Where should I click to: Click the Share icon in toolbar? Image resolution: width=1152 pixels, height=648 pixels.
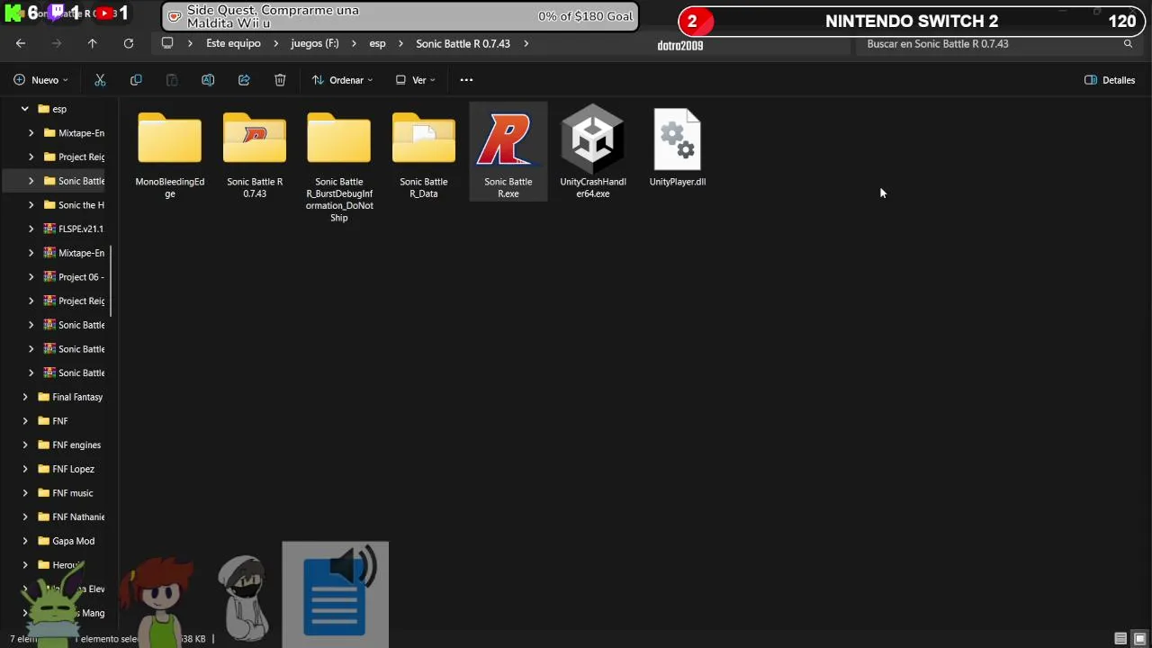pyautogui.click(x=244, y=80)
